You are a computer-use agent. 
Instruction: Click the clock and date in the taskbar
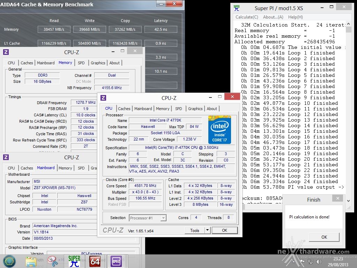tap(338, 262)
